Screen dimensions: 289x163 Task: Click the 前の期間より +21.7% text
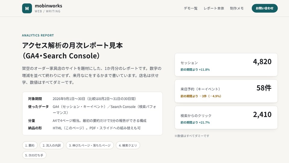(x=195, y=123)
